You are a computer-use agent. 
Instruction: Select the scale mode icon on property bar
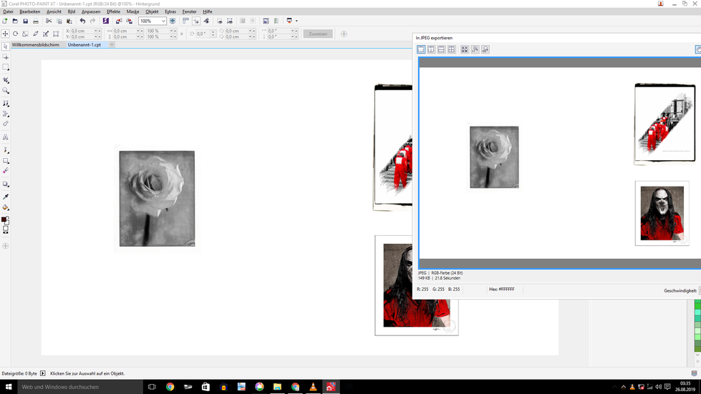26,34
